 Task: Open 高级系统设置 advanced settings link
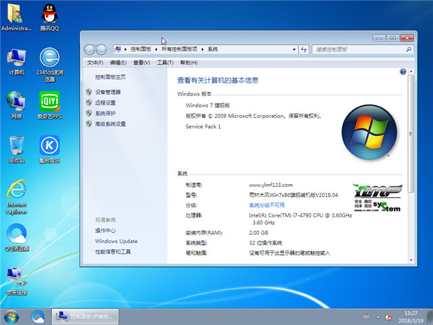coord(110,124)
